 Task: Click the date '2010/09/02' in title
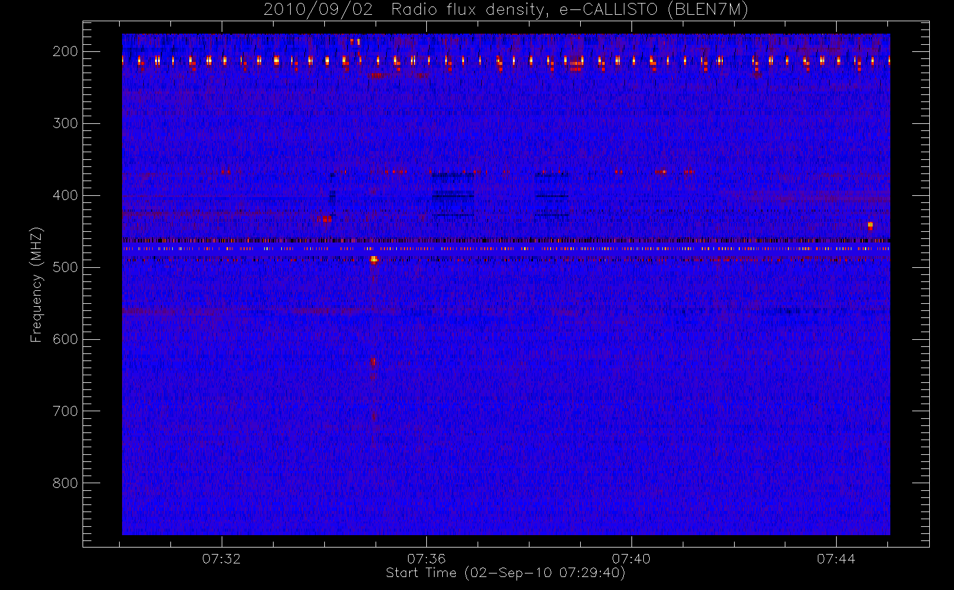[318, 10]
